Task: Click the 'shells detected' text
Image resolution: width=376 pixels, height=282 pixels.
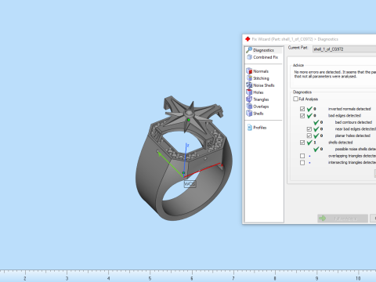Action: point(340,143)
